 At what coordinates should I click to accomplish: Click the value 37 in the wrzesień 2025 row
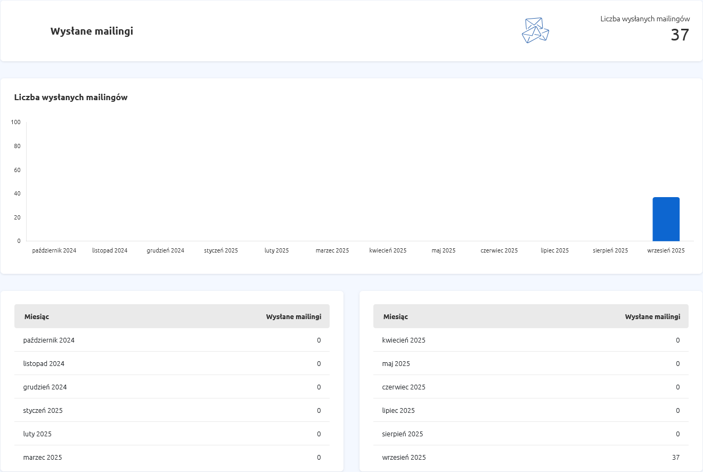pos(676,458)
